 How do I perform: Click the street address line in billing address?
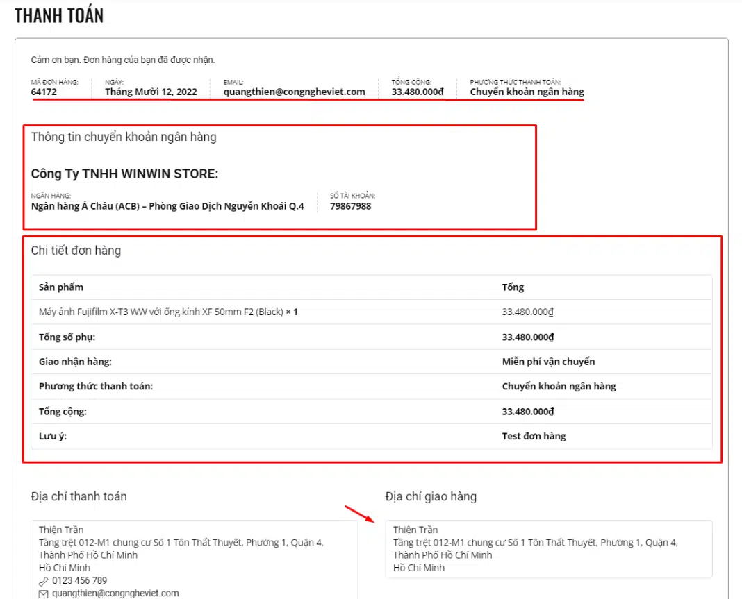pyautogui.click(x=181, y=542)
